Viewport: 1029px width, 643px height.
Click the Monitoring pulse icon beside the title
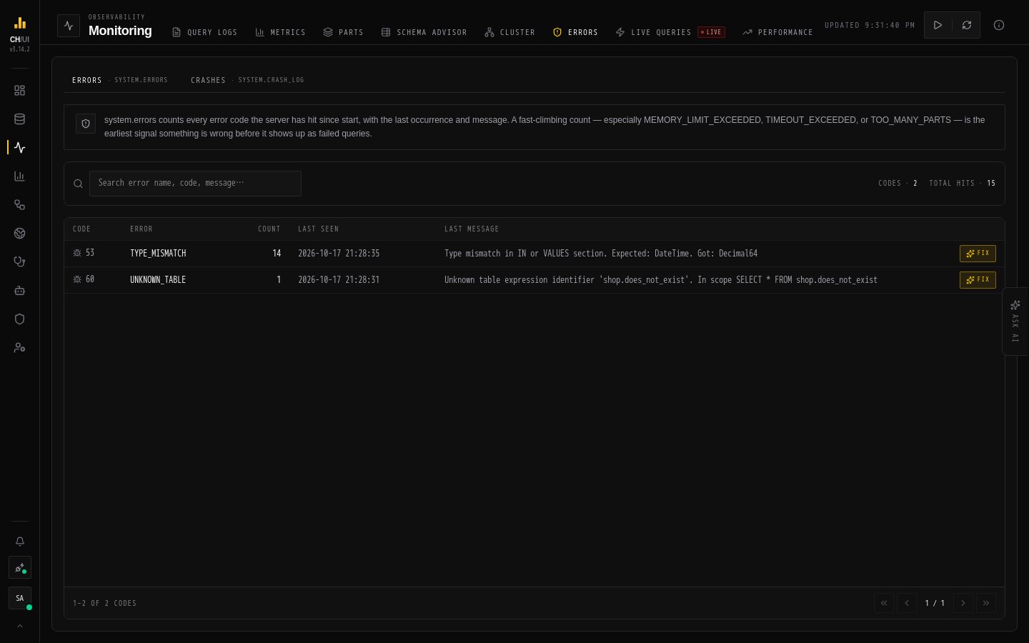pyautogui.click(x=69, y=26)
